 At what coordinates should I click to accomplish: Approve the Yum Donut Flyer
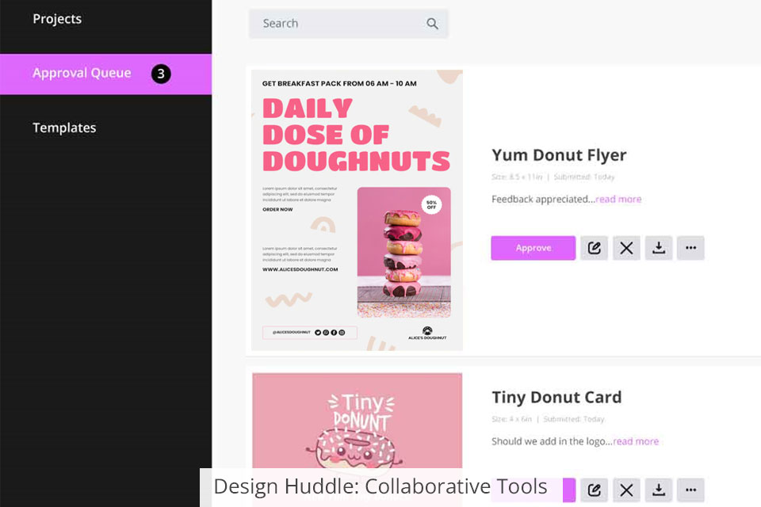click(x=533, y=248)
